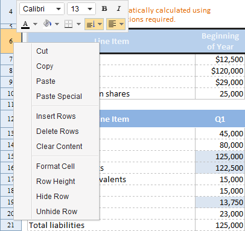This screenshot has height=231, width=245.
Task: Expand horizontal alignment dropdown arrow
Action: [121, 24]
